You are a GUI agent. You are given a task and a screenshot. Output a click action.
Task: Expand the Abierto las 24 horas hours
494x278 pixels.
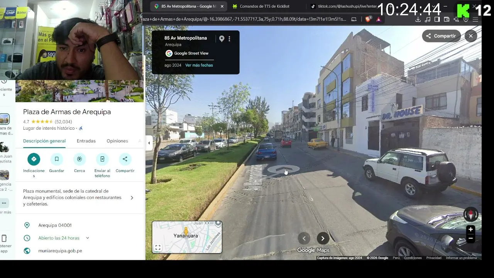(x=87, y=238)
